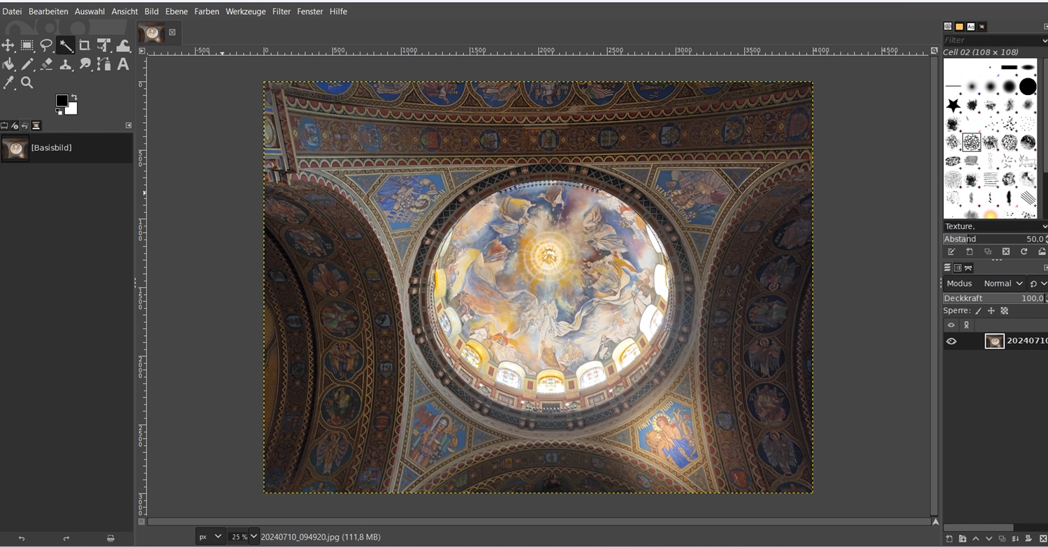
Task: Select the Bucket Fill tool
Action: [8, 64]
